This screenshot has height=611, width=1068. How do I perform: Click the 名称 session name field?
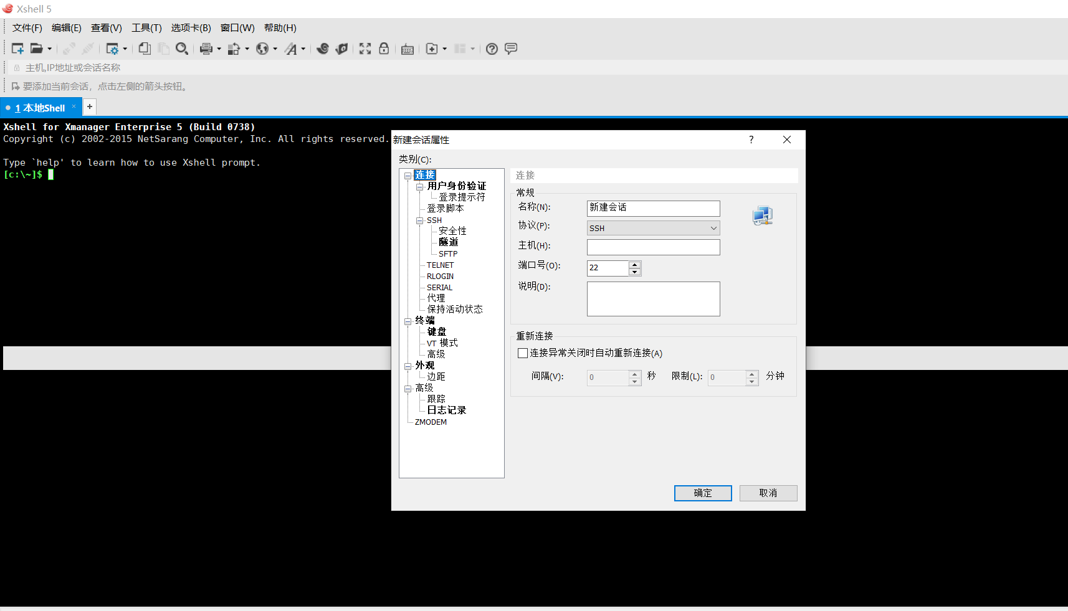coord(653,208)
